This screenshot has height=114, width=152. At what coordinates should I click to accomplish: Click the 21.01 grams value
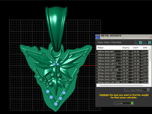[x=125, y=82]
